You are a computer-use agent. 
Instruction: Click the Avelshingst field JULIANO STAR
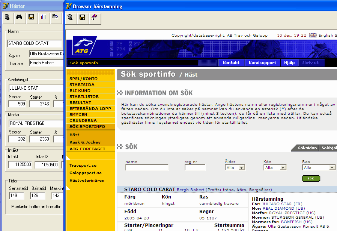[36, 88]
